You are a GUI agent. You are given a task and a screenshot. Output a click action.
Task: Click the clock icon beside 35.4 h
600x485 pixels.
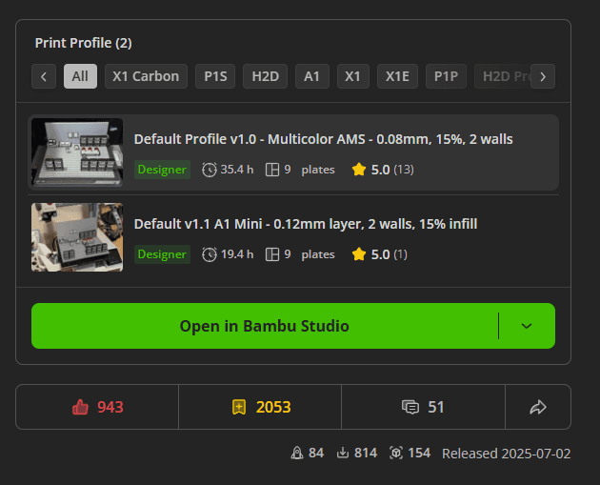coord(210,170)
